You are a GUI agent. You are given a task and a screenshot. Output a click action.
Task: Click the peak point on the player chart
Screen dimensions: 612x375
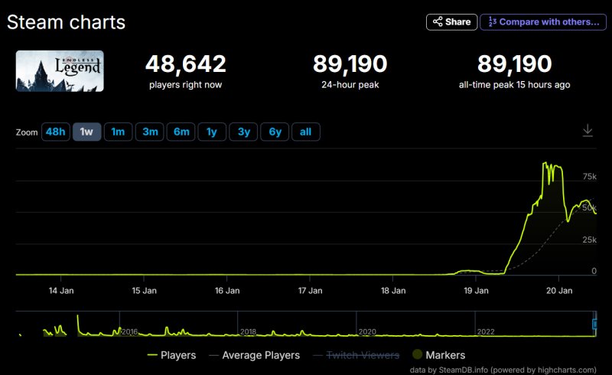pos(544,163)
